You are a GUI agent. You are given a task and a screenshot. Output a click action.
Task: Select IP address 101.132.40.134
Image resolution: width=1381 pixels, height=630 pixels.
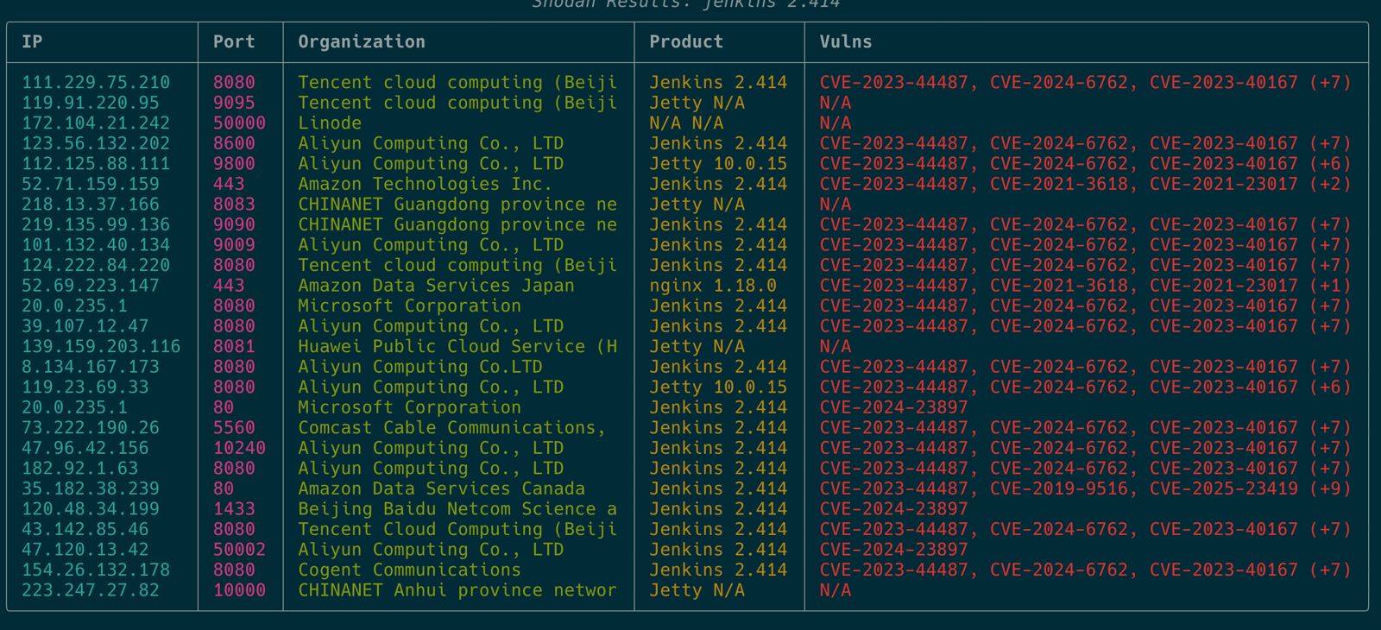coord(96,245)
